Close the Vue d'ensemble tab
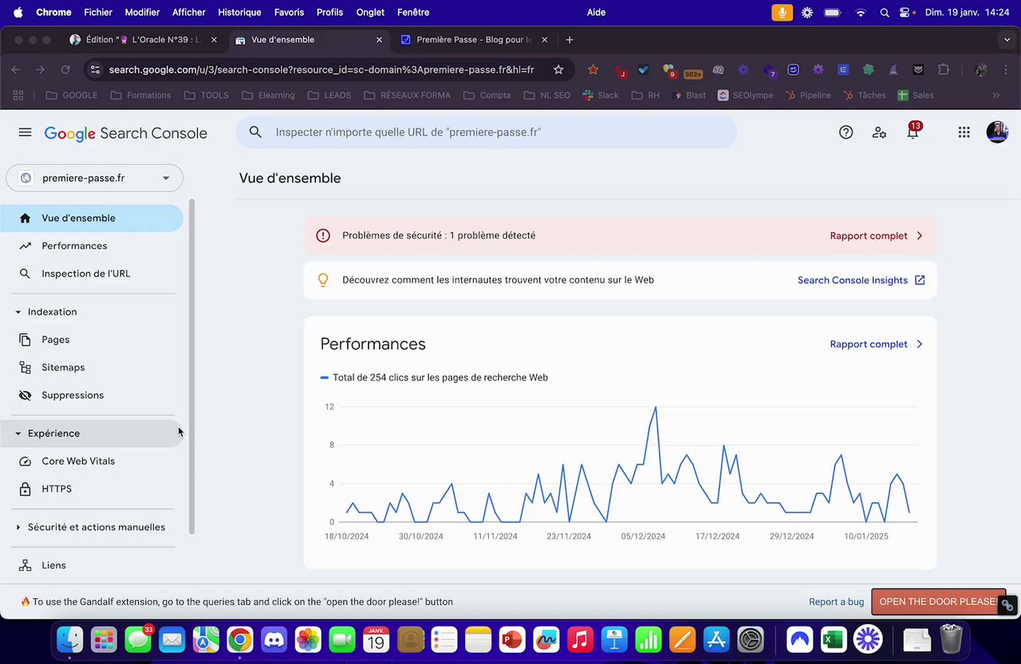Viewport: 1021px width, 664px height. pyautogui.click(x=379, y=40)
